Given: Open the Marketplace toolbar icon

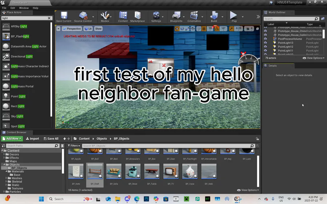Looking at the screenshot, I should tap(137, 17).
